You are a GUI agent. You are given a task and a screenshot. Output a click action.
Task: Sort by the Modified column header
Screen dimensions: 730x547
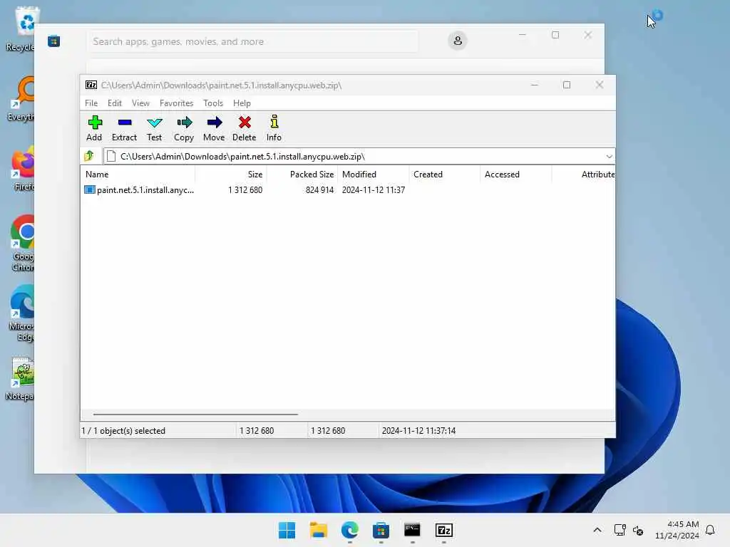pyautogui.click(x=374, y=174)
